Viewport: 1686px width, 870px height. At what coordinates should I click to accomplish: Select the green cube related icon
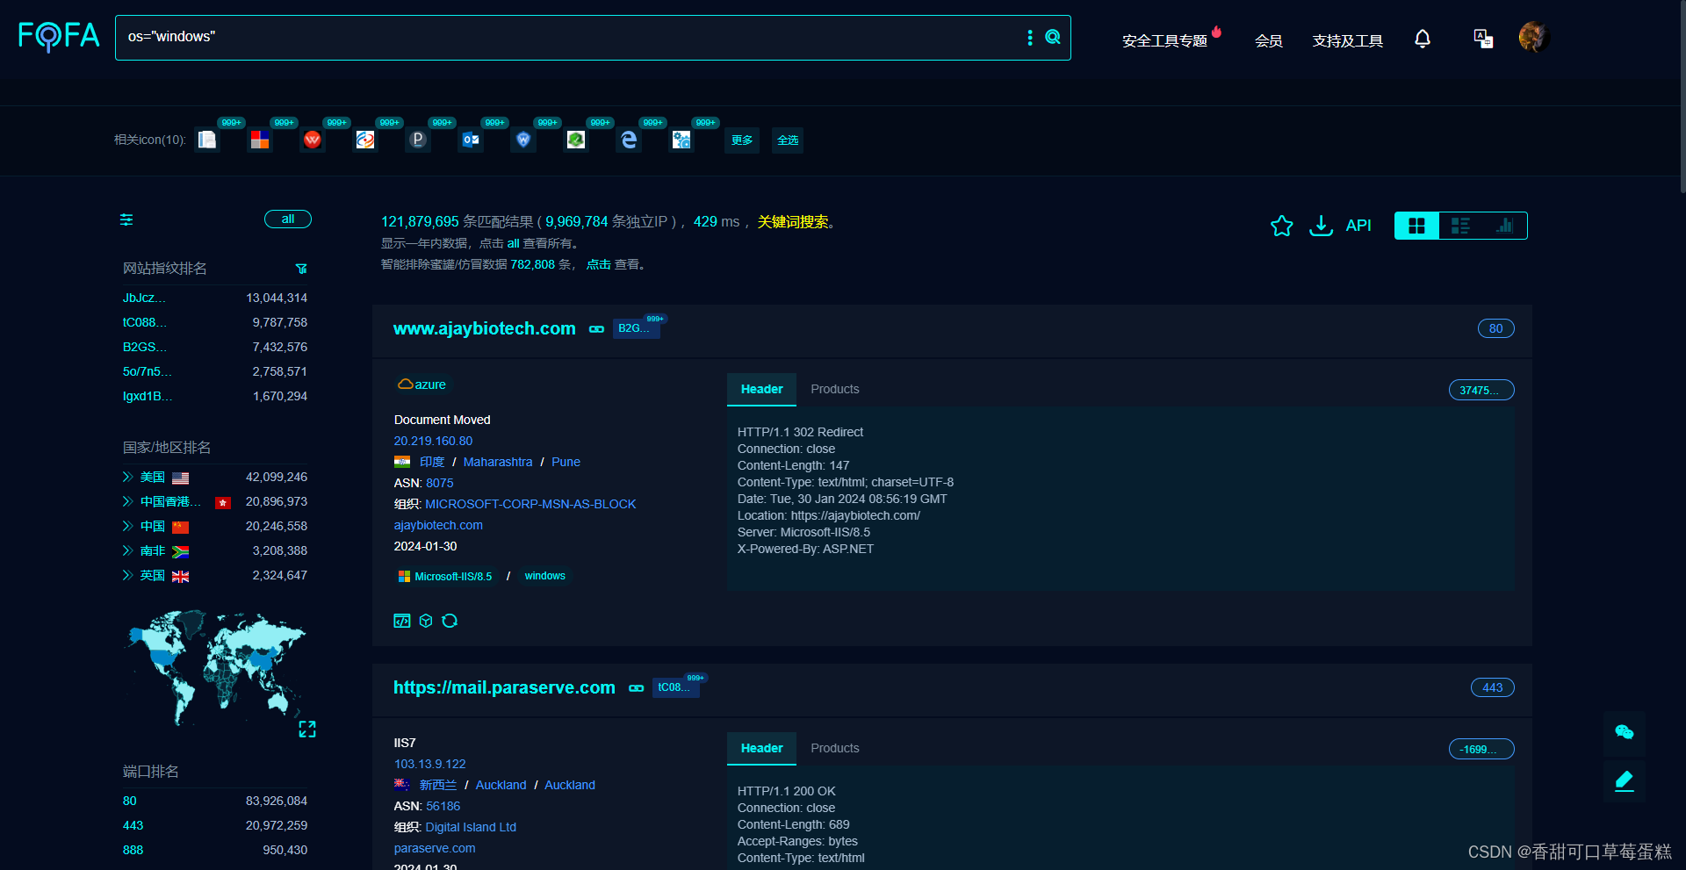point(576,140)
